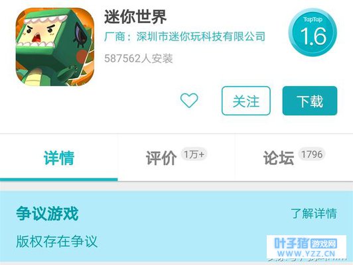Tap the 587562人安装 install count
The height and width of the screenshot is (265, 353).
click(139, 58)
